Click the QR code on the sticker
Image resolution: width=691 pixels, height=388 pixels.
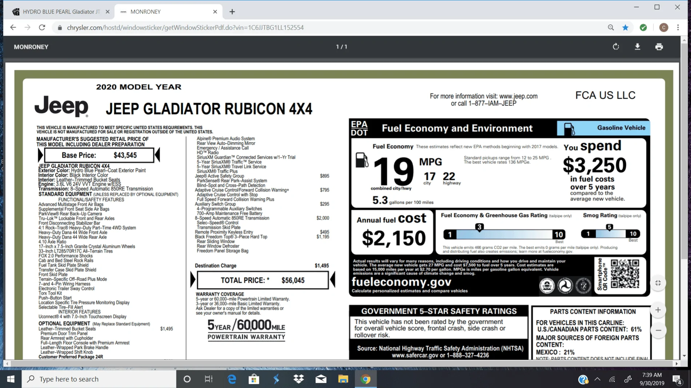(625, 274)
